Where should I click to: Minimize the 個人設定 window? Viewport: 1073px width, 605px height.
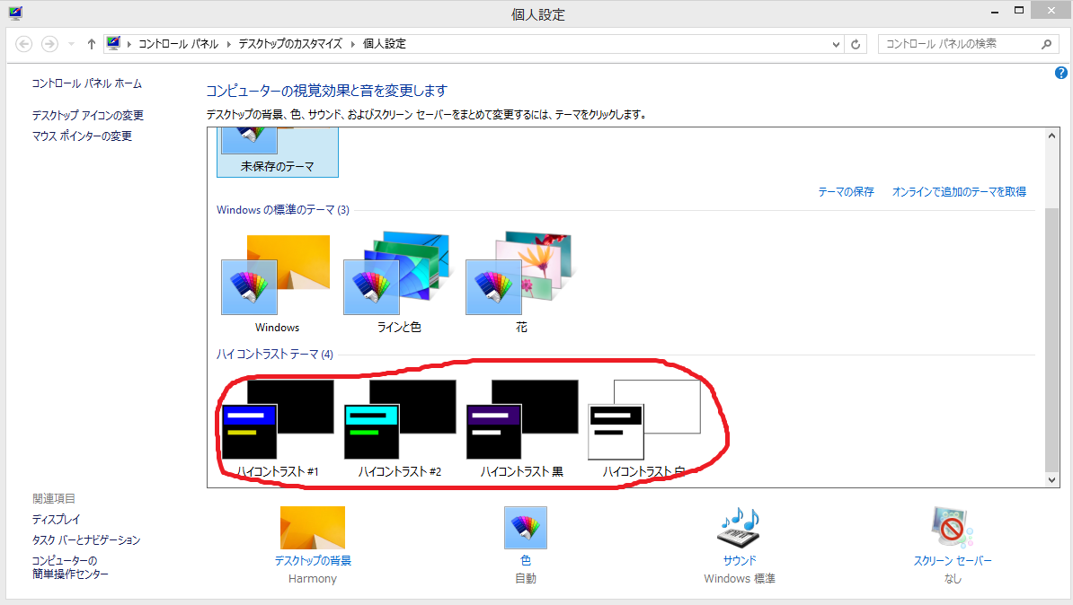click(995, 12)
